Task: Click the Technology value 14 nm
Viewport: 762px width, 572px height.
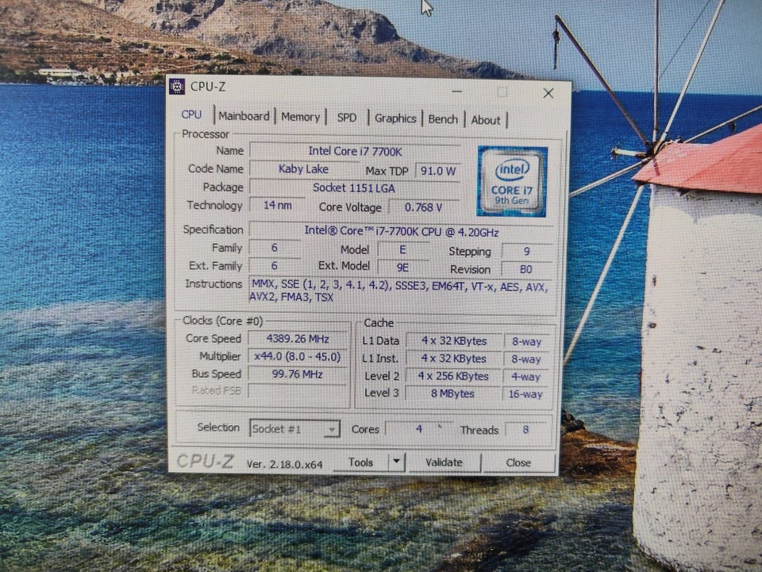Action: coord(277,205)
